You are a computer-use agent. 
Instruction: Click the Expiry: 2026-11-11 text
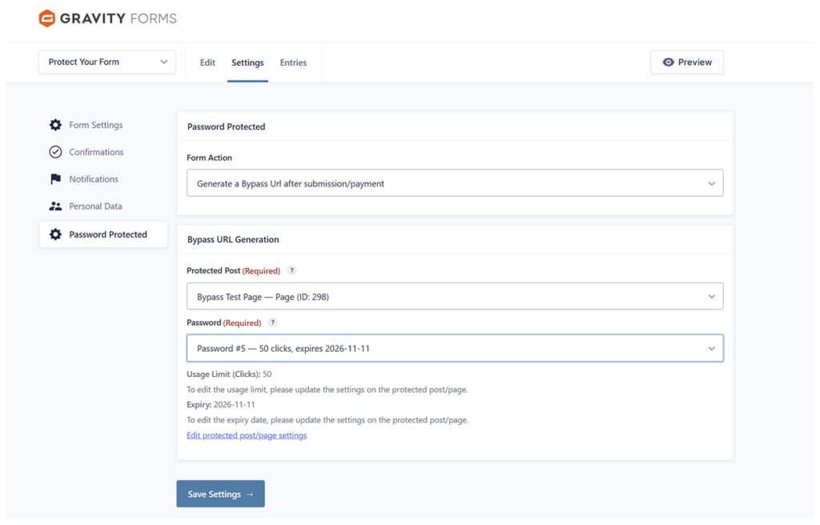221,405
